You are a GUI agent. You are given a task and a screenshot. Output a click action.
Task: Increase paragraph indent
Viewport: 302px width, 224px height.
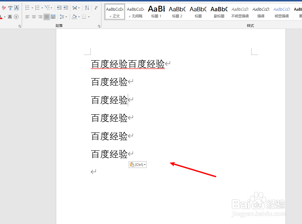(66, 8)
